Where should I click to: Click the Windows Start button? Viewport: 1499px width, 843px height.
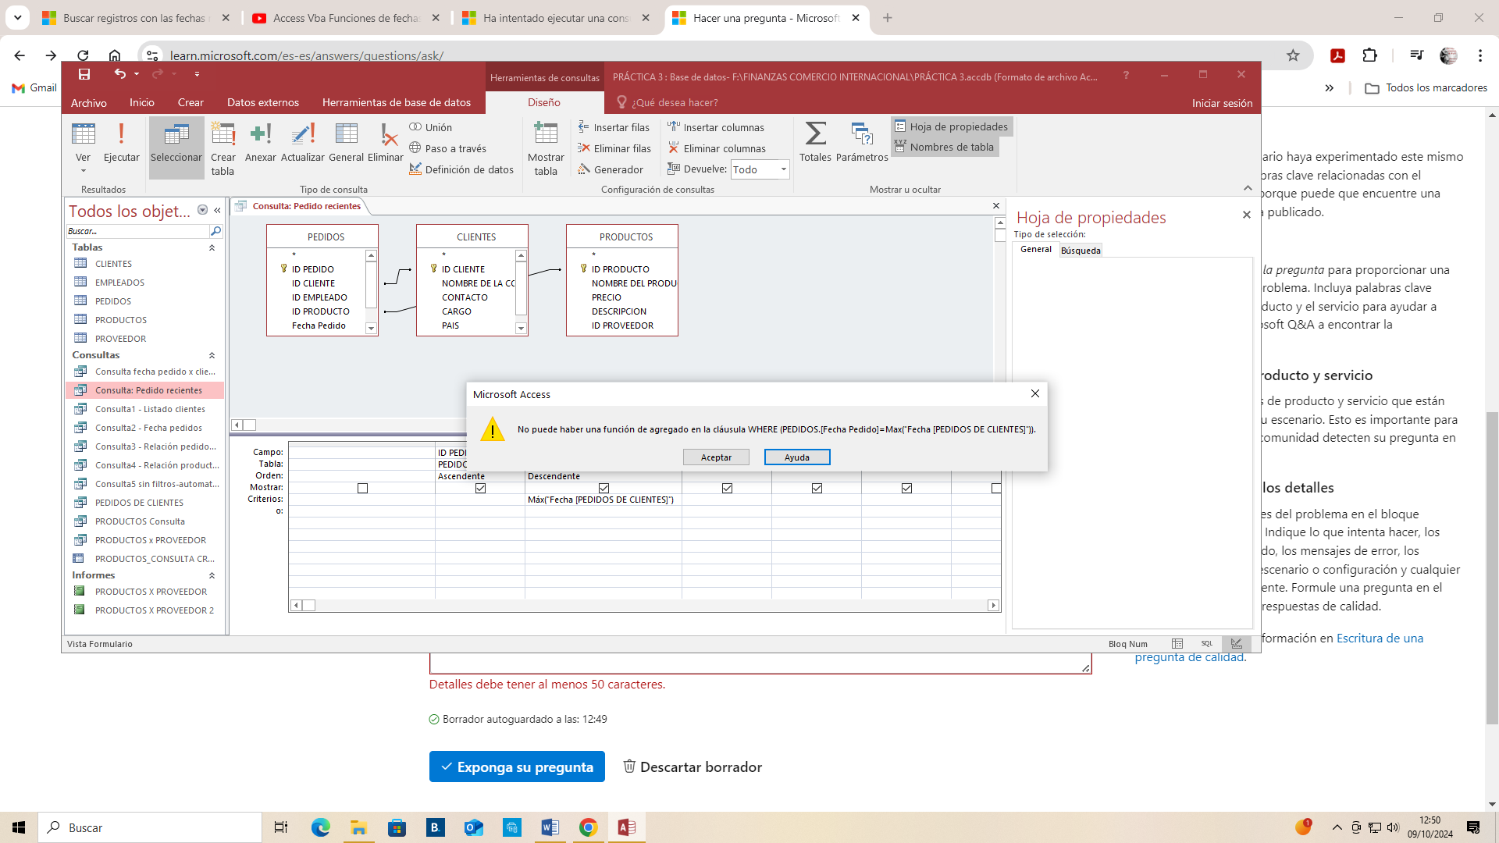click(x=19, y=827)
